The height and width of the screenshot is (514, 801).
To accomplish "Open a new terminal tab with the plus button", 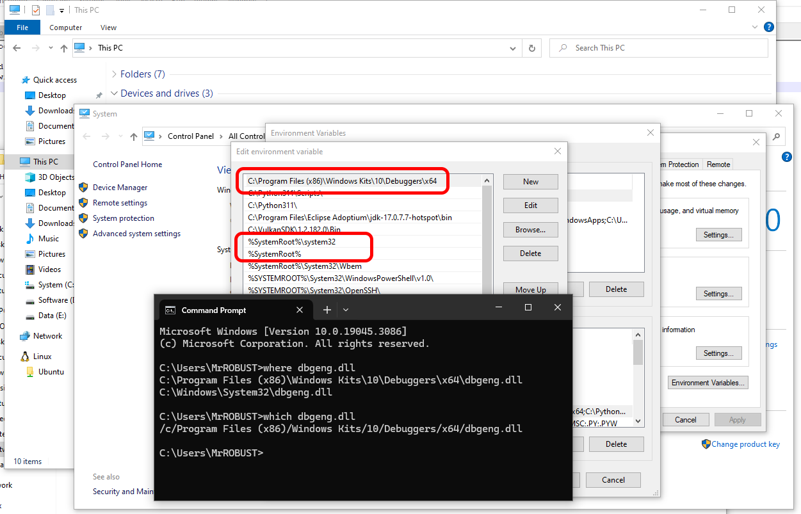I will 327,309.
